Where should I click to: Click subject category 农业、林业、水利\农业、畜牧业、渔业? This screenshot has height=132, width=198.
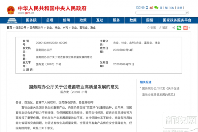[137, 43]
